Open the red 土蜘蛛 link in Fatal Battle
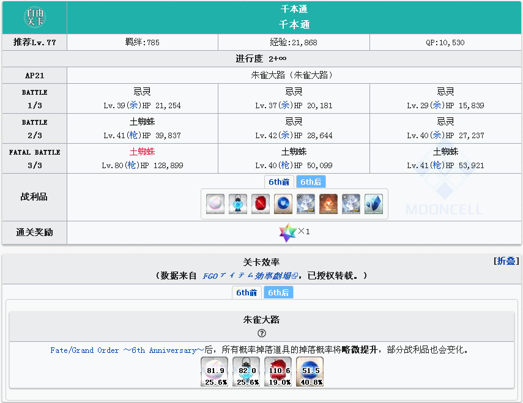 (143, 152)
